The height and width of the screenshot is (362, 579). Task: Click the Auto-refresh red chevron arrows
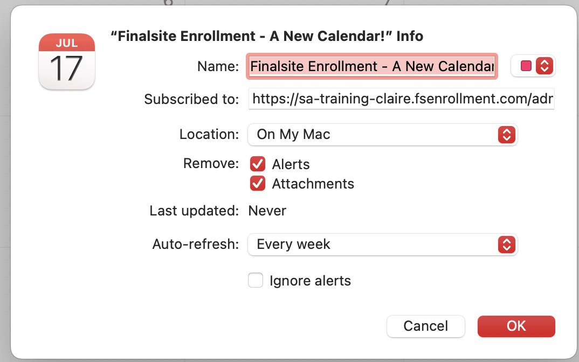coord(506,244)
